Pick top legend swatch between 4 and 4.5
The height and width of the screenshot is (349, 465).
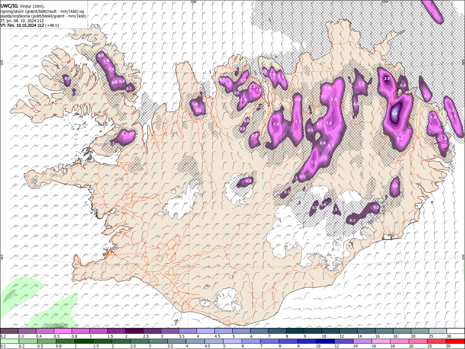pyautogui.click(x=206, y=331)
